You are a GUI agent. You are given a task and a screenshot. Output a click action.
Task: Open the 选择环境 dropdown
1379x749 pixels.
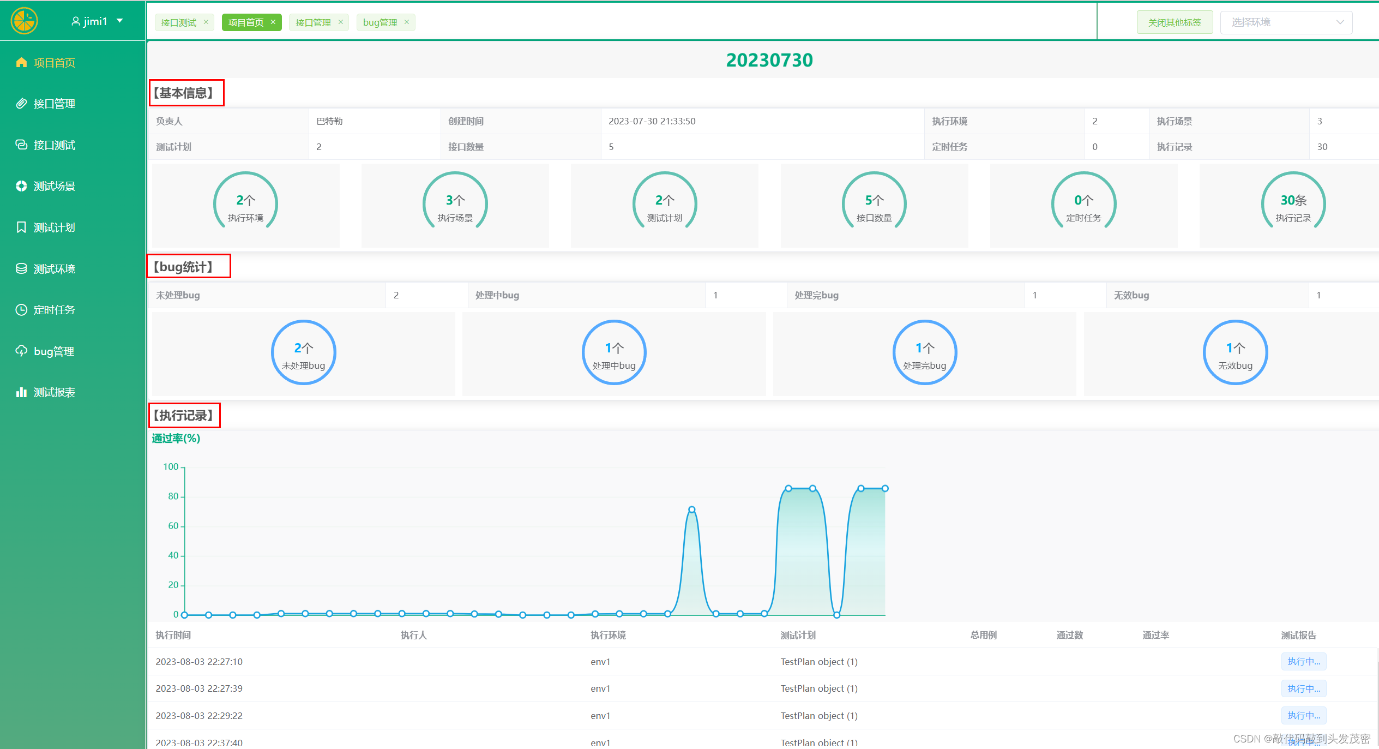point(1286,22)
